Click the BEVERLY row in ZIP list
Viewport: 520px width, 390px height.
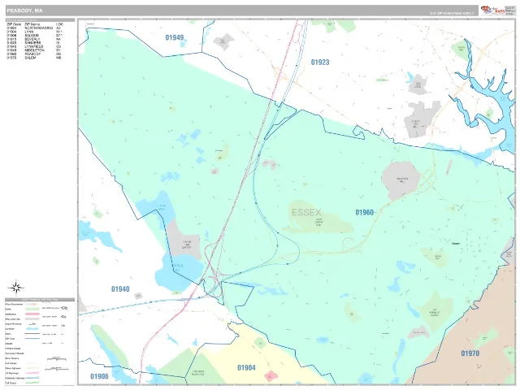[x=34, y=39]
